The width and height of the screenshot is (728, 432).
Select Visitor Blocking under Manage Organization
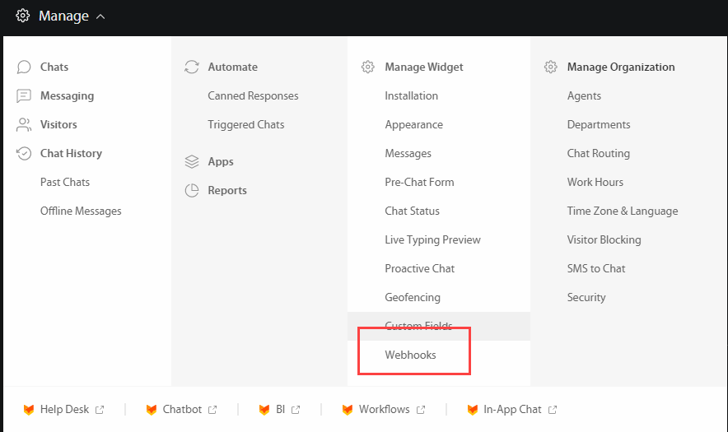pos(604,240)
